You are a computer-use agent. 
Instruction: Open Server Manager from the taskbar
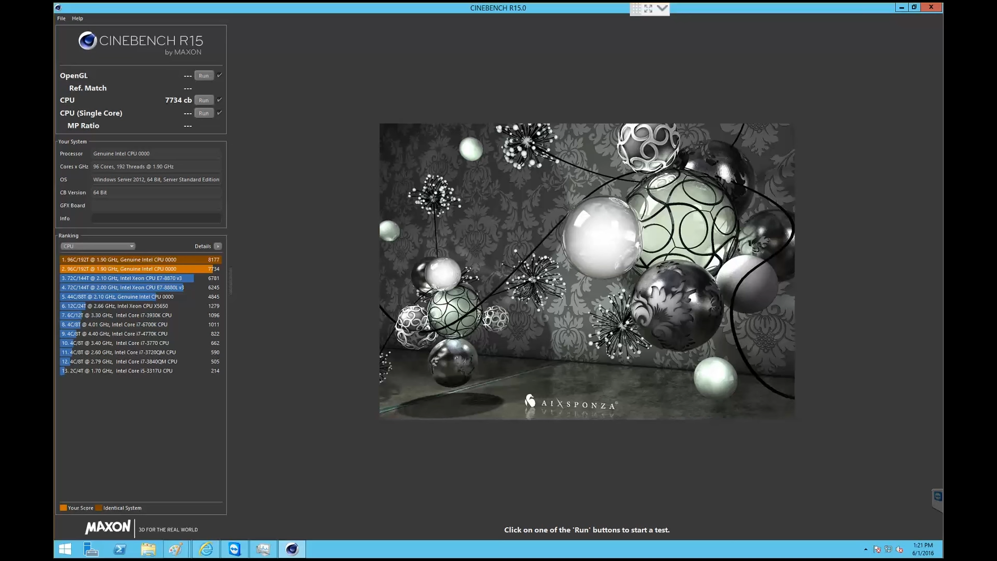click(91, 549)
